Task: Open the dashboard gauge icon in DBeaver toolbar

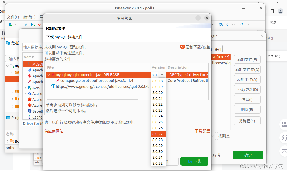Action: (x=220, y=25)
